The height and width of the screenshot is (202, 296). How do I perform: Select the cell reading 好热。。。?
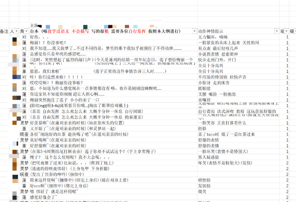click(x=113, y=37)
